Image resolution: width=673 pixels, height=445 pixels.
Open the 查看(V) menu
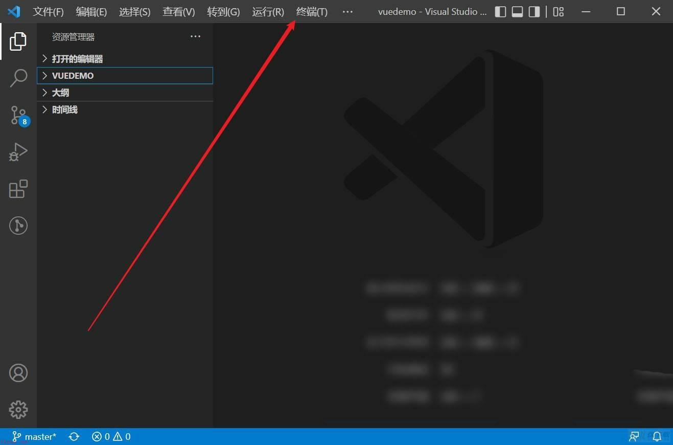179,12
